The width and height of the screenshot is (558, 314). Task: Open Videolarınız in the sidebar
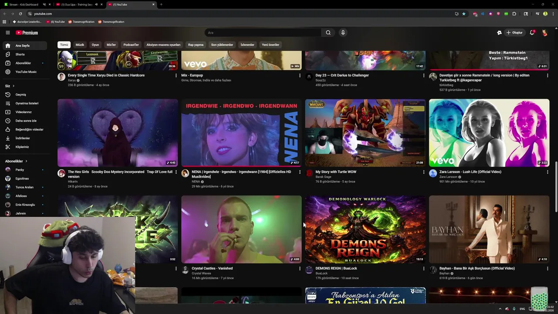click(x=24, y=112)
